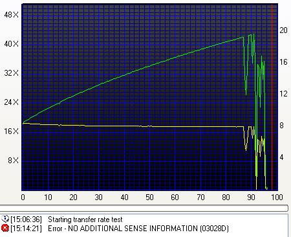This screenshot has height=237, width=291.
Task: Click the 50 label on the bottom axis
Action: (x=149, y=198)
